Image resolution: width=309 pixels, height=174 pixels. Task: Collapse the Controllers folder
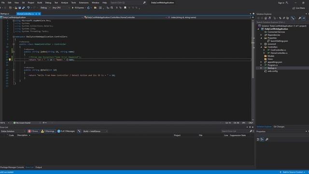(x=261, y=47)
